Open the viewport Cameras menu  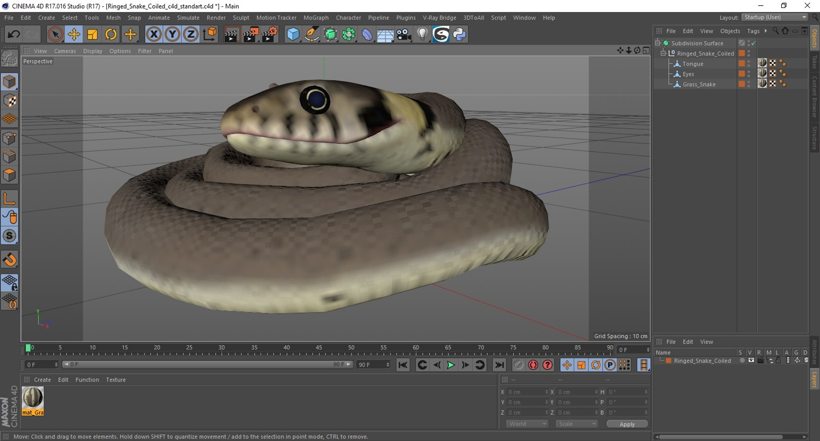(x=65, y=51)
